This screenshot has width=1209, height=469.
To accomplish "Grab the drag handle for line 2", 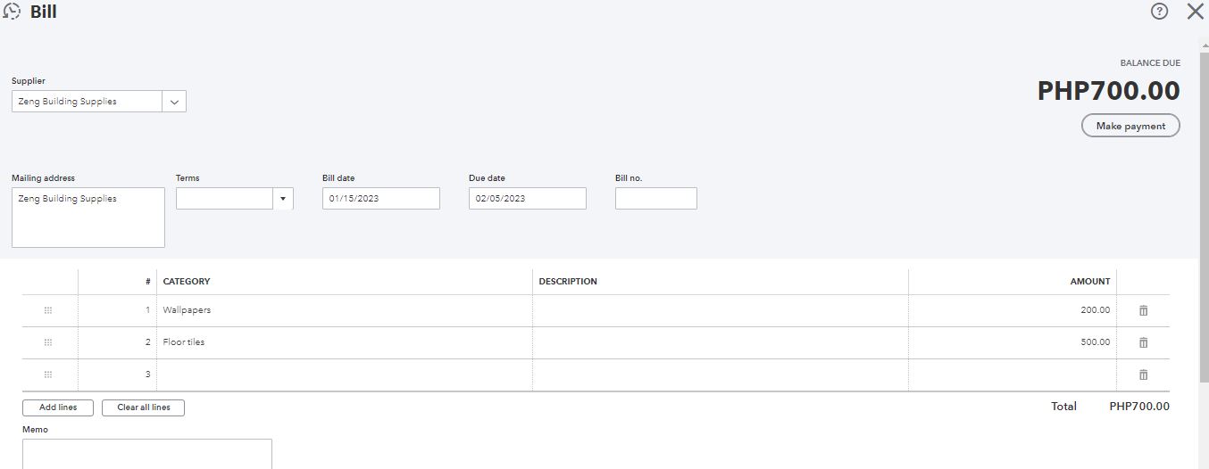I will tap(48, 342).
